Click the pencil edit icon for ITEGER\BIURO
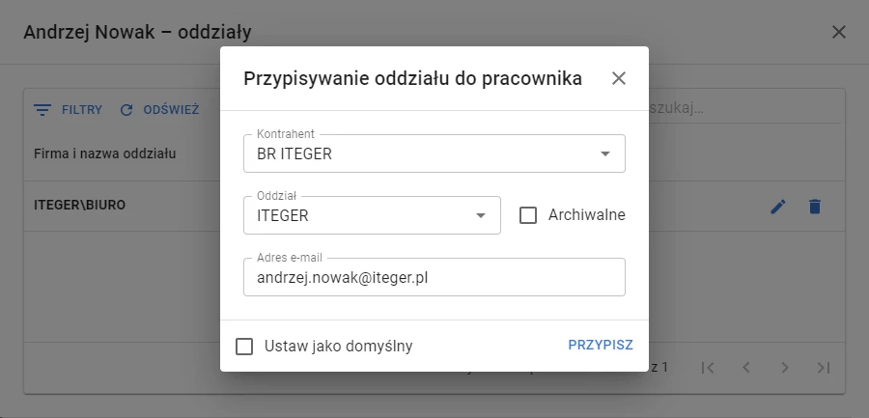Image resolution: width=869 pixels, height=418 pixels. pos(778,207)
